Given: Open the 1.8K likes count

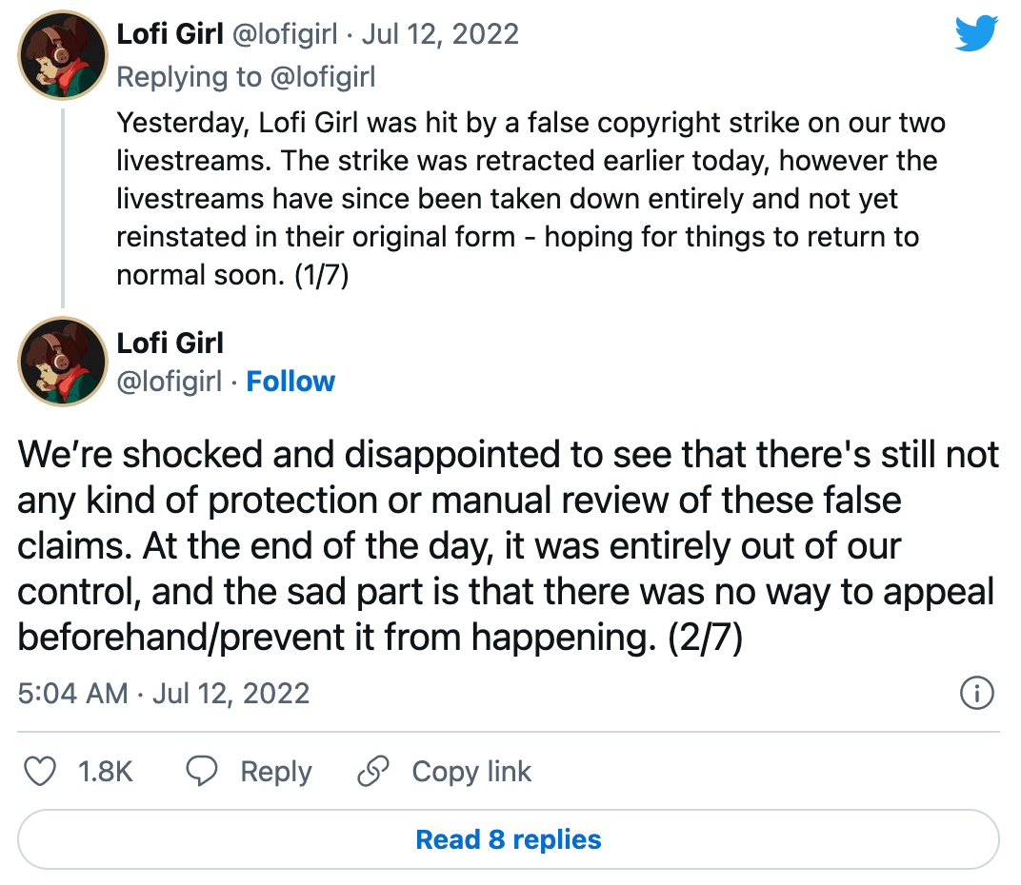Looking at the screenshot, I should point(106,772).
